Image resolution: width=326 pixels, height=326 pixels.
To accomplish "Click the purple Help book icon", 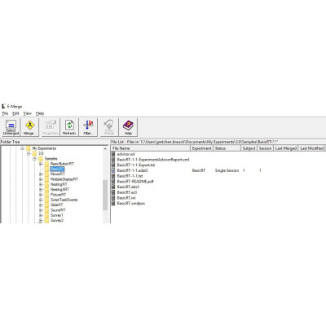I will tap(128, 127).
